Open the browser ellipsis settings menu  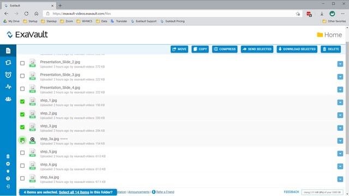tap(342, 14)
